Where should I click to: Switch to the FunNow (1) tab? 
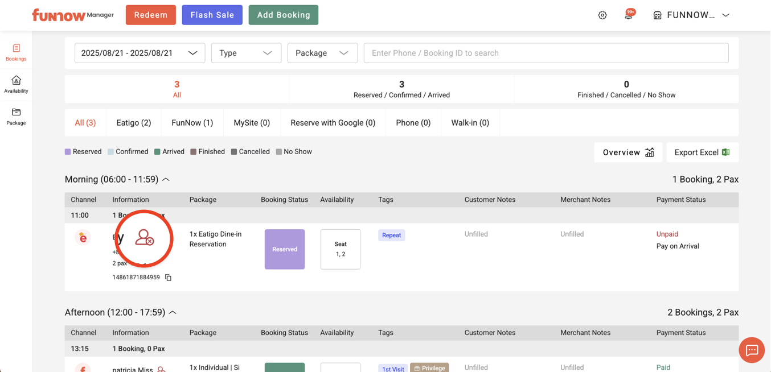pyautogui.click(x=192, y=123)
